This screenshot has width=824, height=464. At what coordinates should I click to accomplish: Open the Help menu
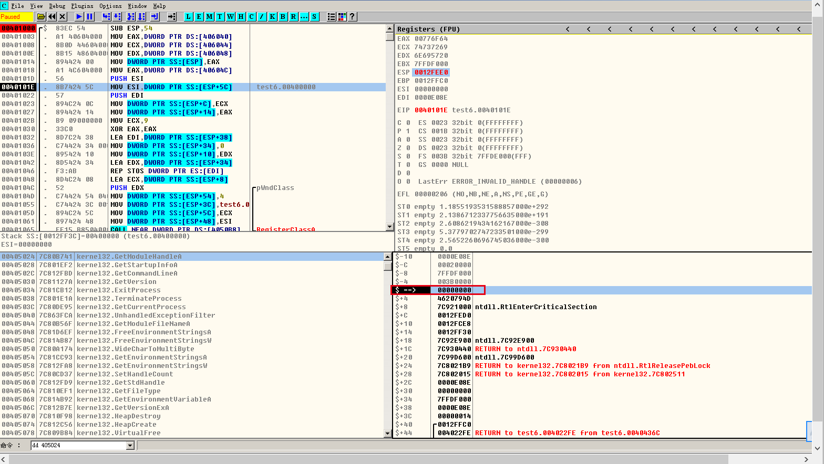click(160, 6)
